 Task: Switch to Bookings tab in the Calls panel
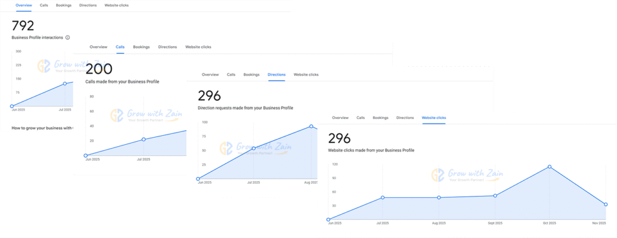click(141, 47)
